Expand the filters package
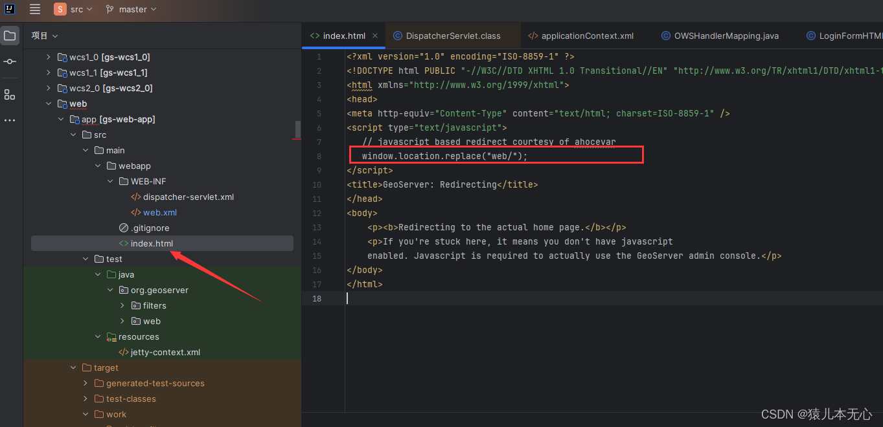This screenshot has width=883, height=427. point(122,305)
